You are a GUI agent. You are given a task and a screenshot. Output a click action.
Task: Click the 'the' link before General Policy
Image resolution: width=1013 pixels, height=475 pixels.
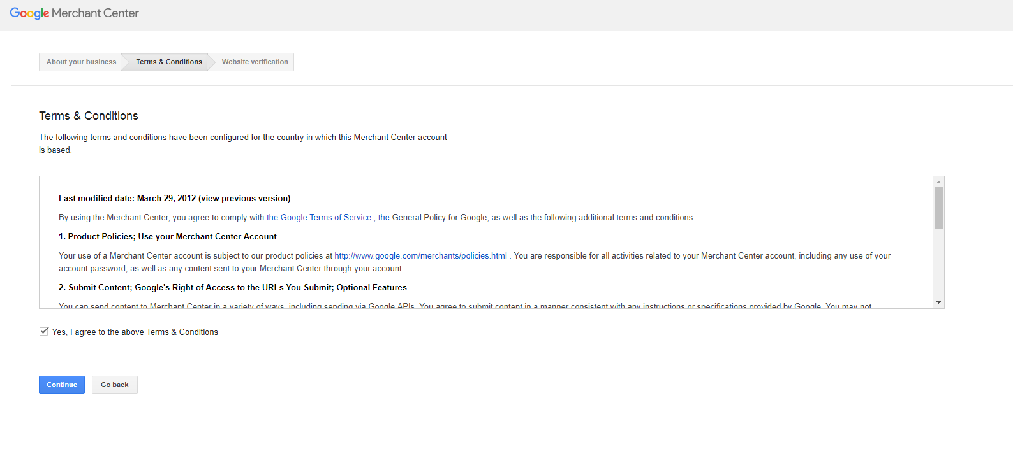(384, 217)
